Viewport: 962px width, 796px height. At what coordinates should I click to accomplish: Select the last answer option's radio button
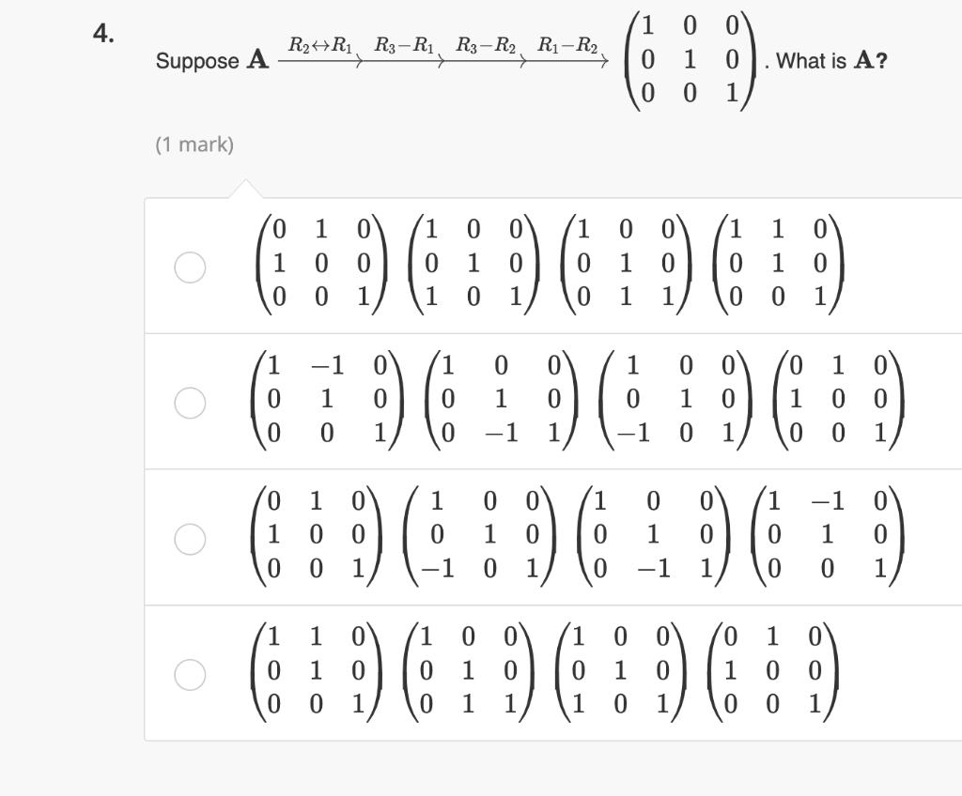point(191,672)
